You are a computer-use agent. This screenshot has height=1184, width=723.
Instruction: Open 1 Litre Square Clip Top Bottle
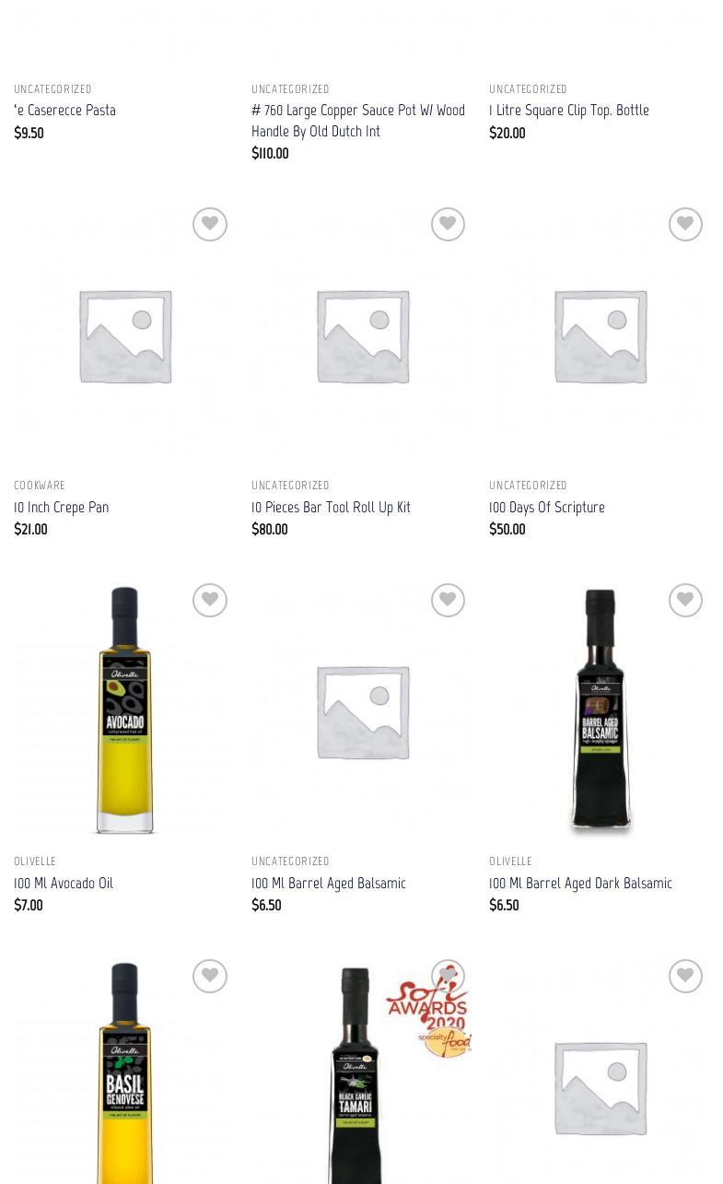(x=569, y=111)
